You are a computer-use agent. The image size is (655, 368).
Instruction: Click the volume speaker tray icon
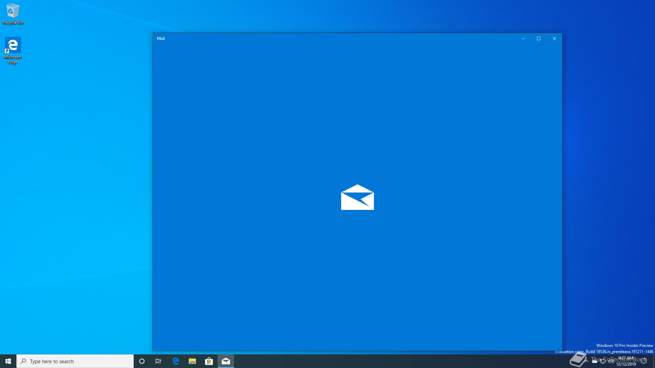click(611, 362)
